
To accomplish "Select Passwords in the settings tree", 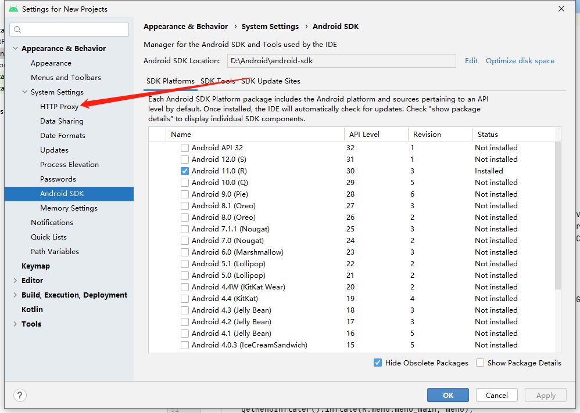I will click(x=58, y=179).
